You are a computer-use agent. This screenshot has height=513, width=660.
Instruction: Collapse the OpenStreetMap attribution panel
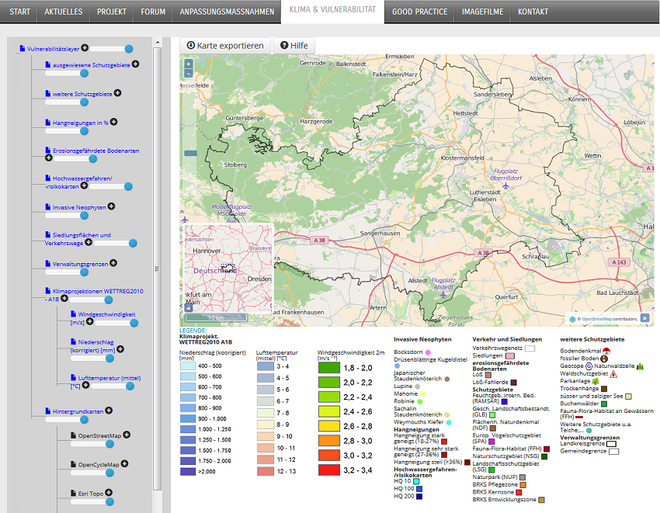[x=644, y=318]
